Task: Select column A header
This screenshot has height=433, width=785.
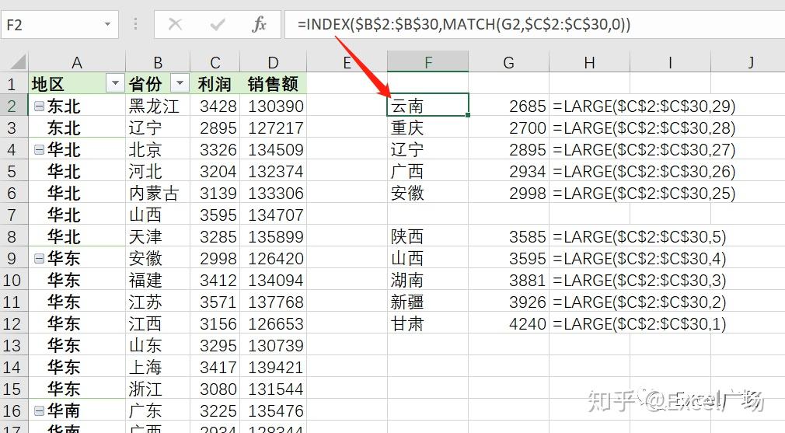Action: click(x=77, y=62)
